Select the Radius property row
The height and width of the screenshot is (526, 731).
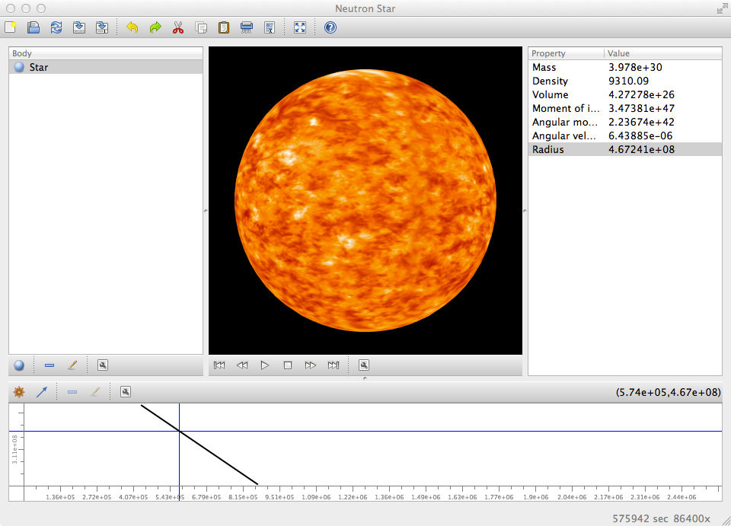(x=625, y=149)
